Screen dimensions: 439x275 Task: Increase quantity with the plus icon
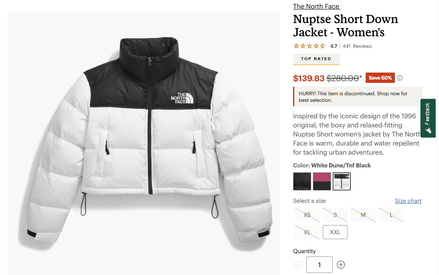[341, 265]
